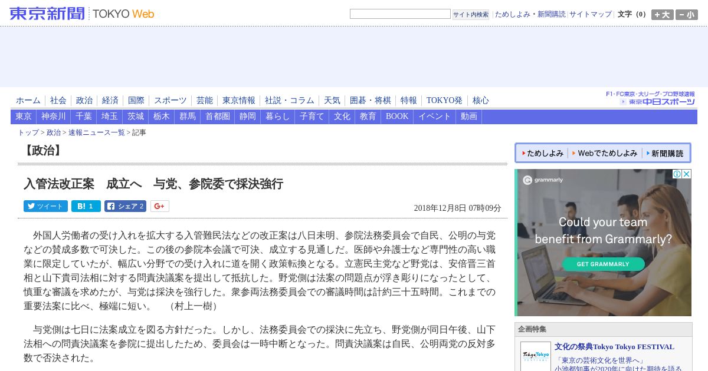Click the timestamp 2018年12月8日 07時09分
This screenshot has height=371, width=708.
click(x=457, y=208)
